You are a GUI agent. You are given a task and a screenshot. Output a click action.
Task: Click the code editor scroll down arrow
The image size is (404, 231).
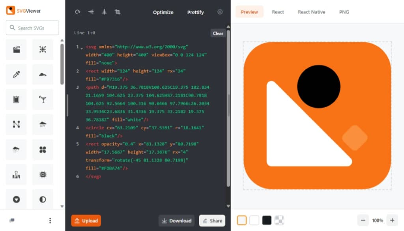point(228,206)
